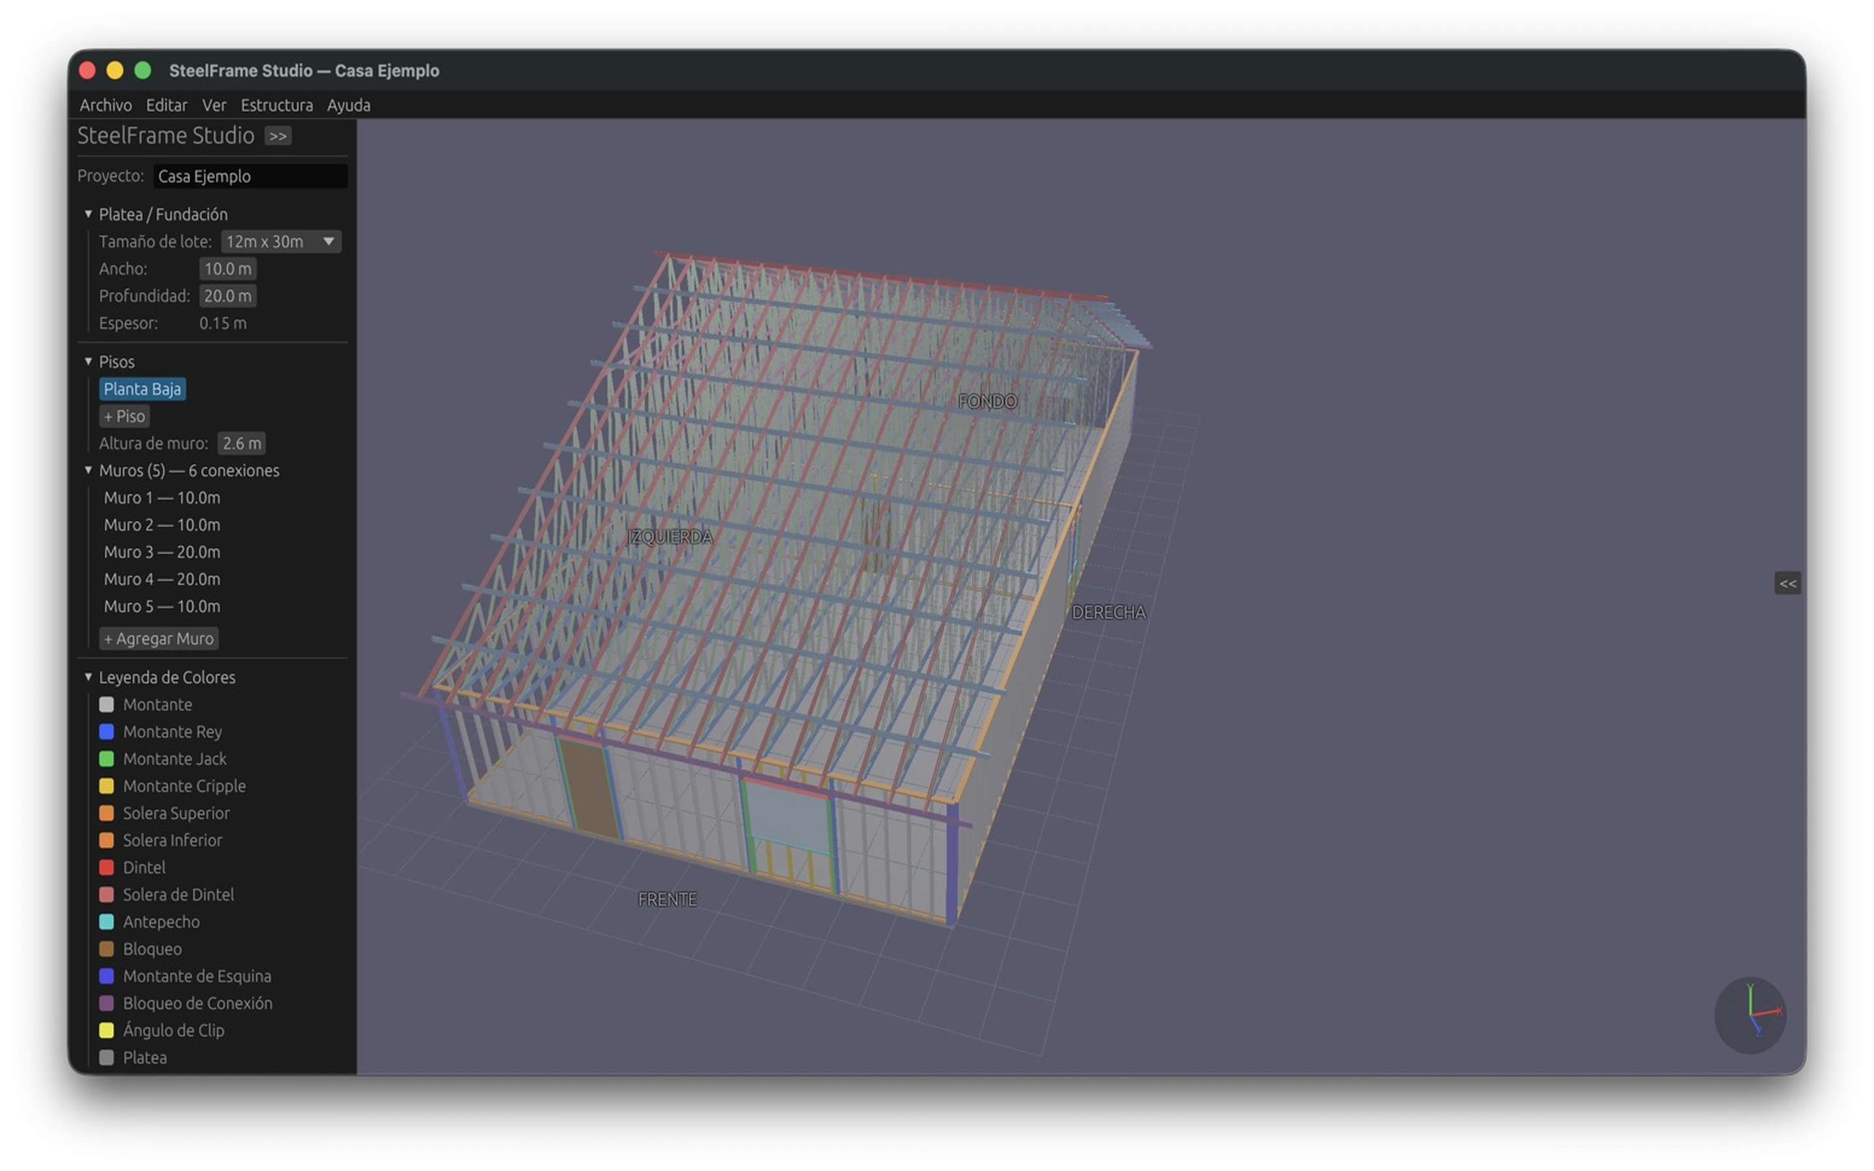The width and height of the screenshot is (1874, 1171).
Task: Click the Bloqueo de Conexión purple swatch
Action: pyautogui.click(x=107, y=1003)
